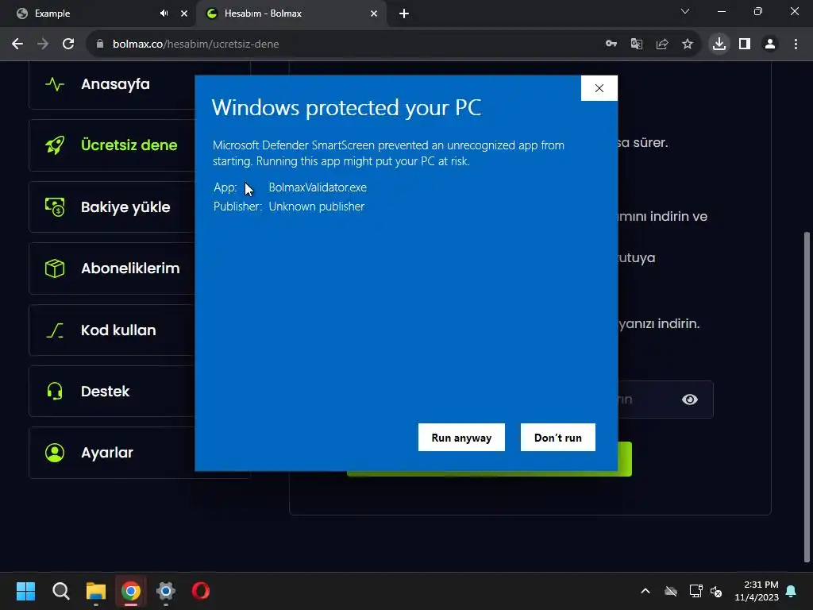Toggle password visibility eye icon

(x=690, y=400)
